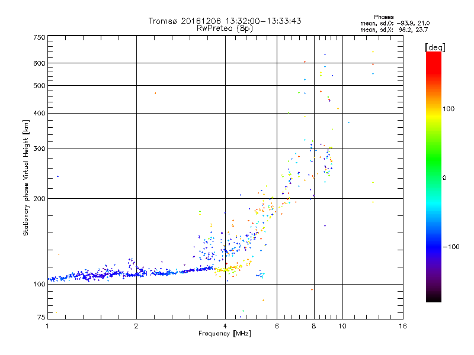Click the x-axis "2" tick label

136,326
